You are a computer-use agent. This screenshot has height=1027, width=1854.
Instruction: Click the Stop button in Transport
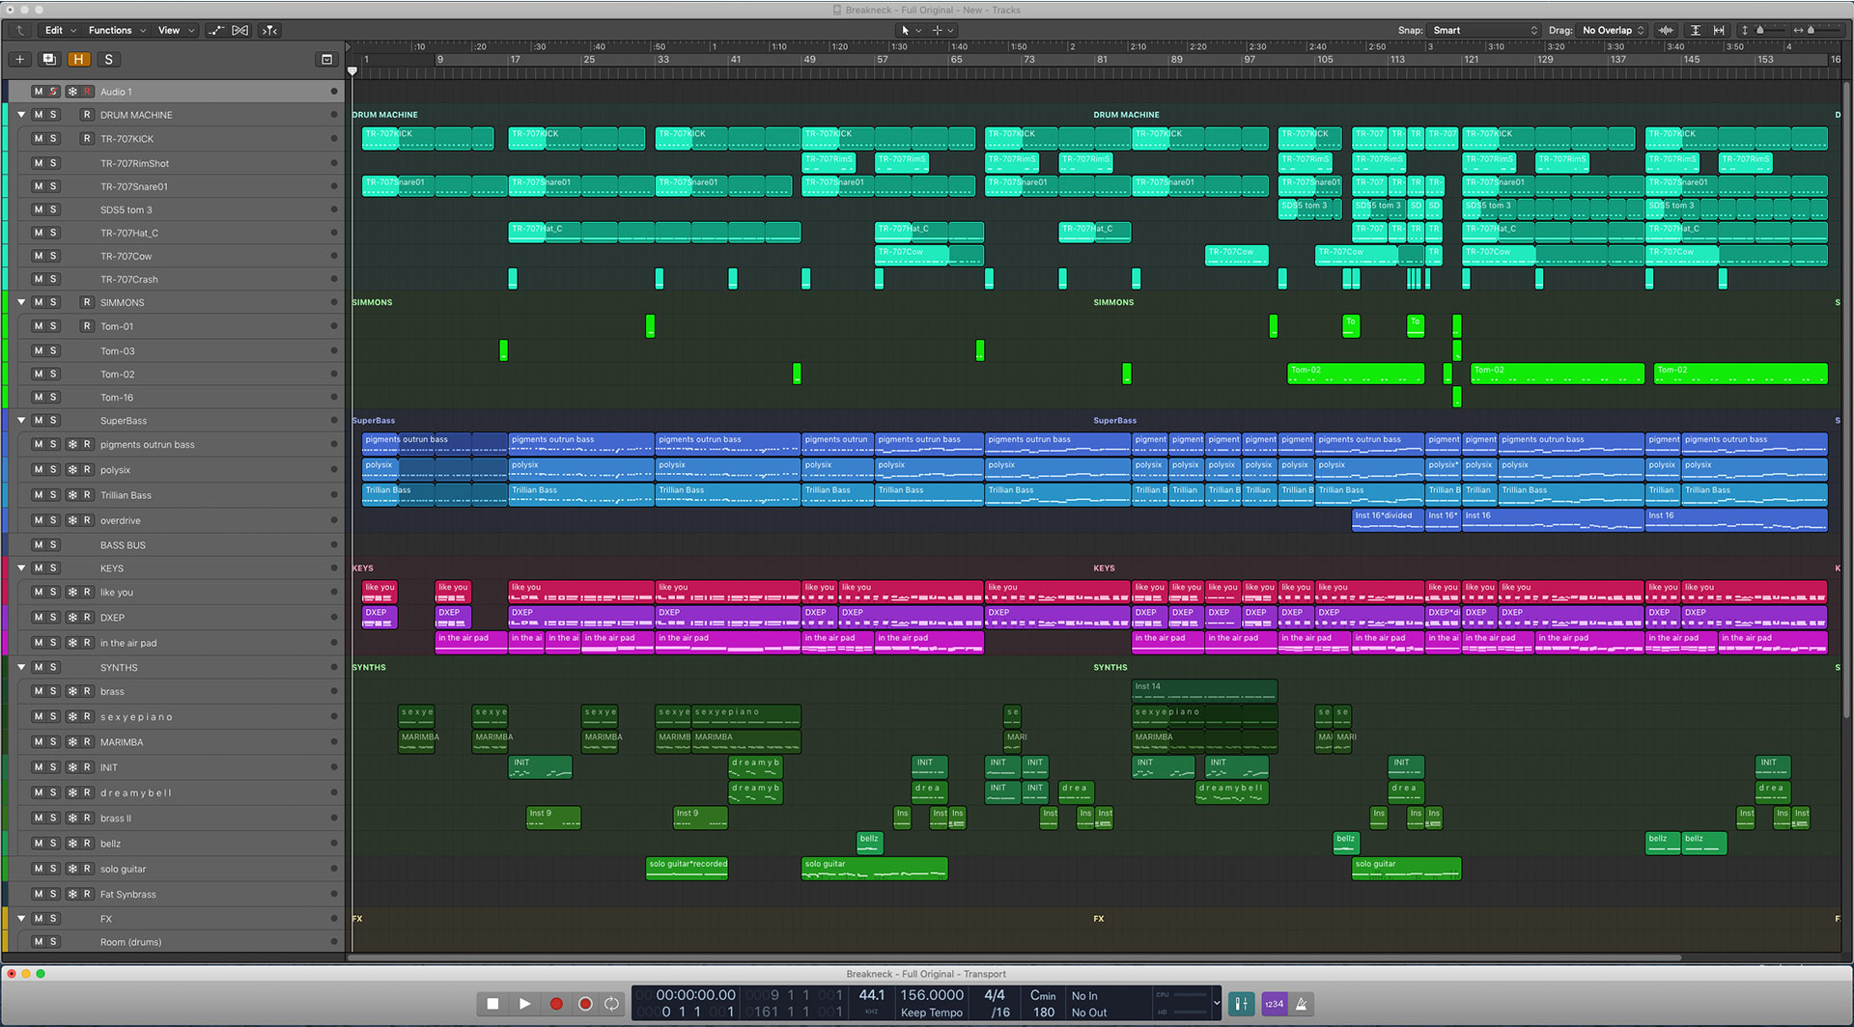(x=492, y=1004)
